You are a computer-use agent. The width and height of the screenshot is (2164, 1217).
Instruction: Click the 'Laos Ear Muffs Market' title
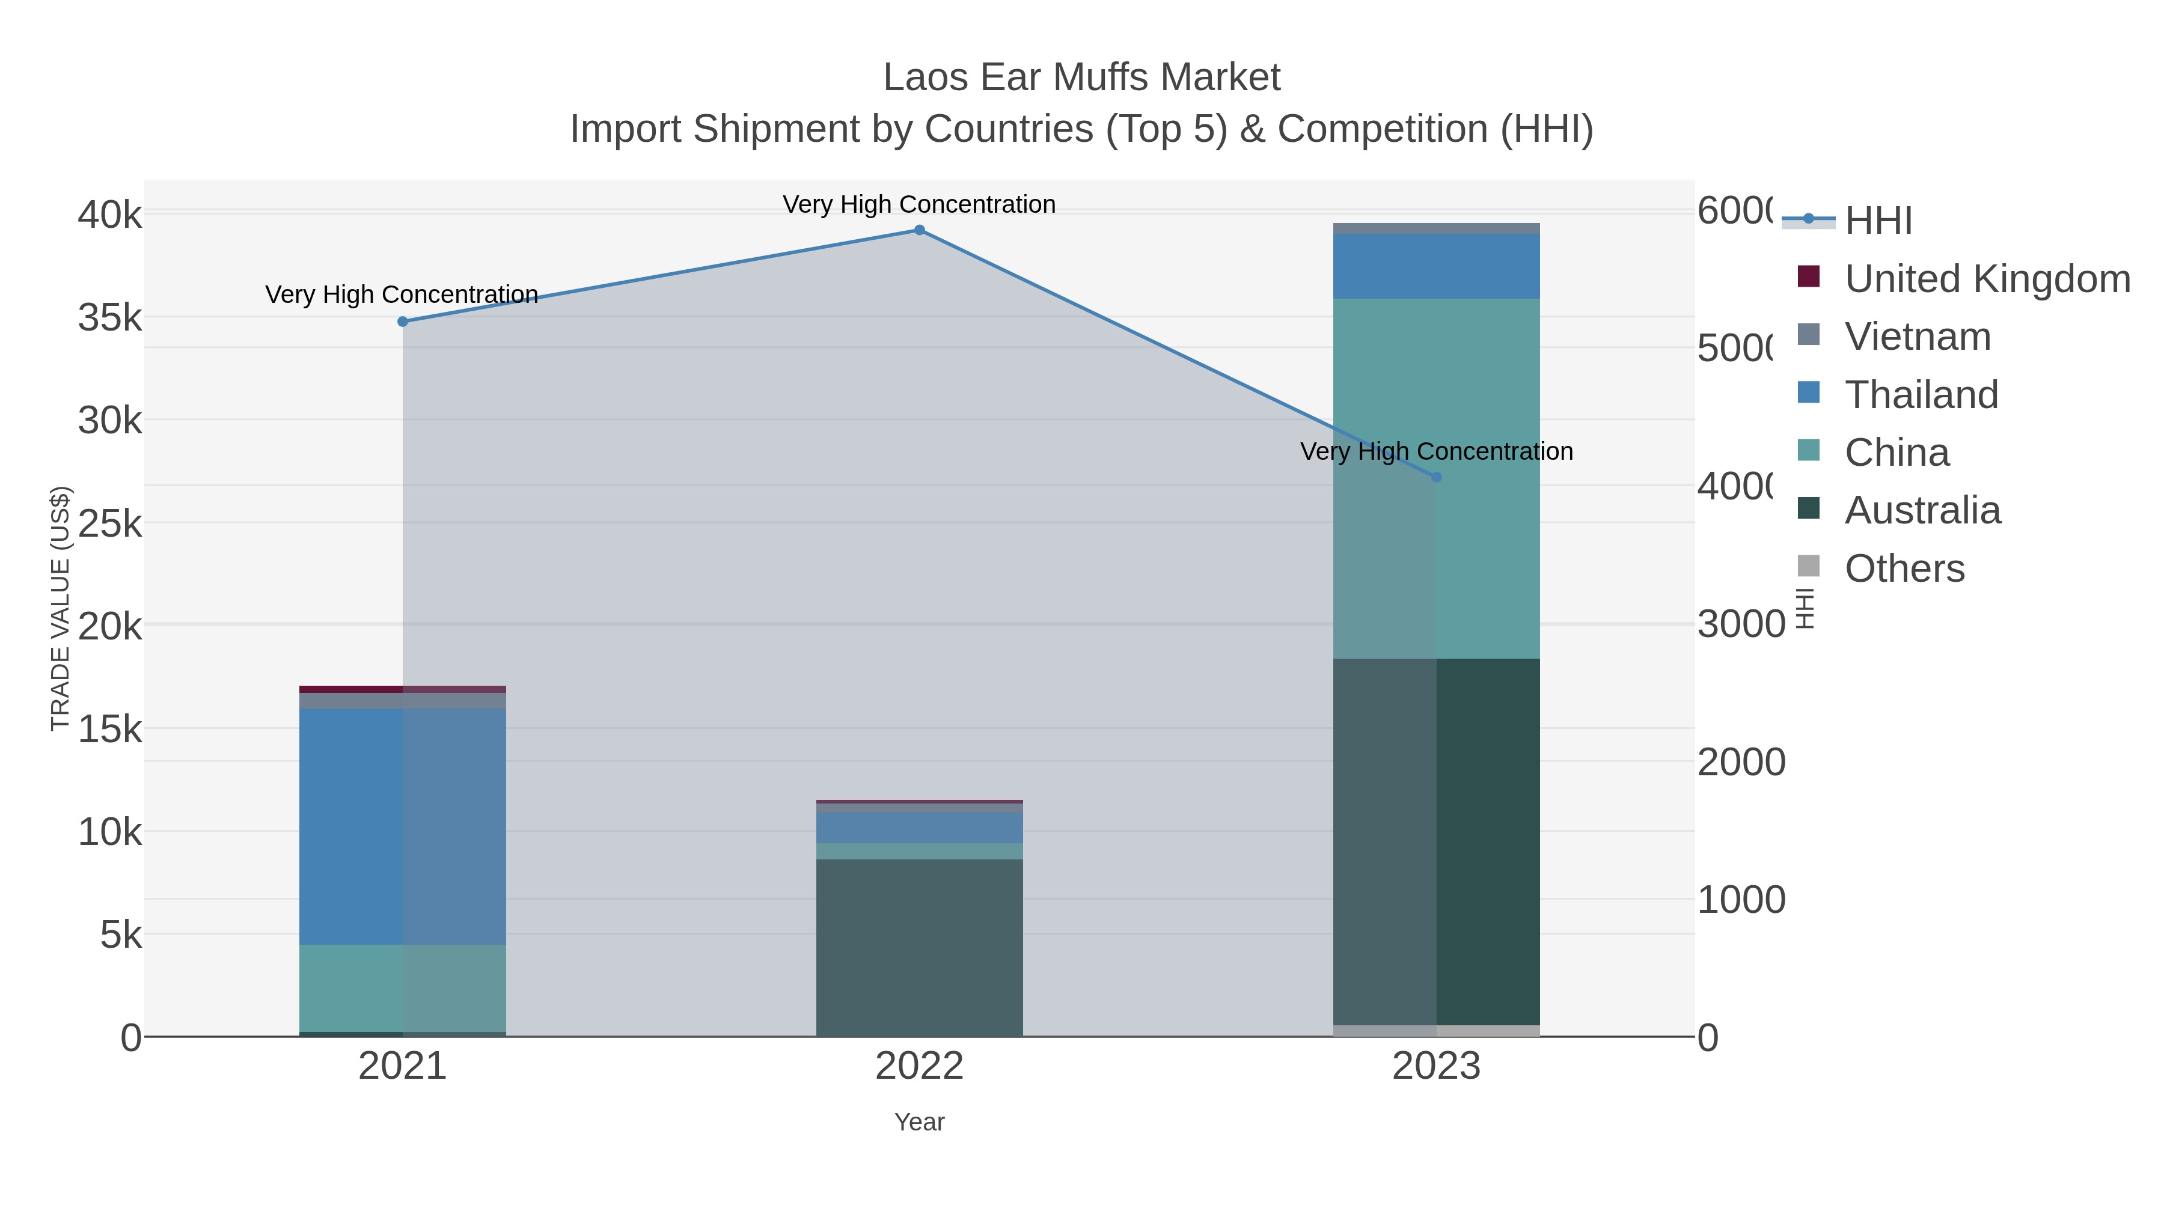pyautogui.click(x=1082, y=78)
